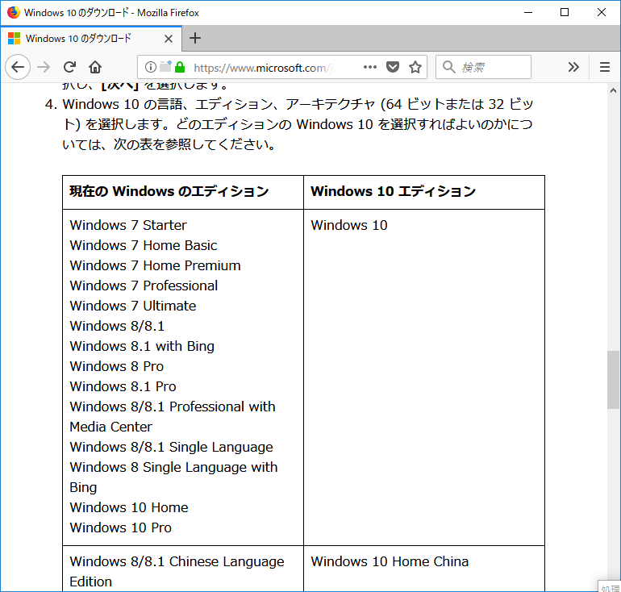Click the vertical scrollbar thumb

point(613,379)
